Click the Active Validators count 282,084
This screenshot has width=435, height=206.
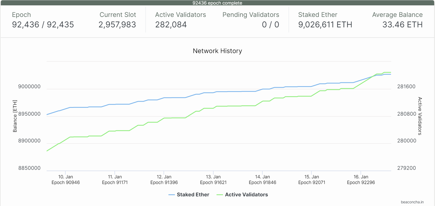pyautogui.click(x=171, y=25)
